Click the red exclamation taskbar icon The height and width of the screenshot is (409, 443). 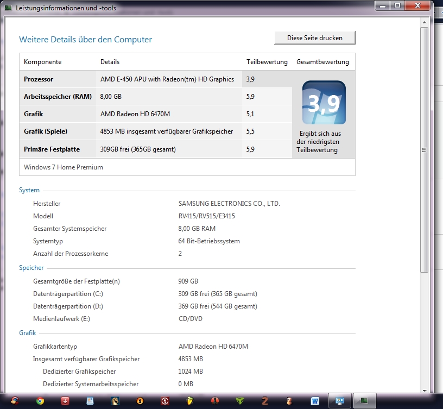pyautogui.click(x=215, y=401)
